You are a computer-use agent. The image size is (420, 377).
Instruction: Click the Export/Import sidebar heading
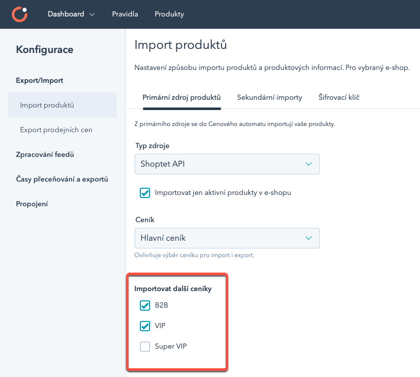point(40,80)
